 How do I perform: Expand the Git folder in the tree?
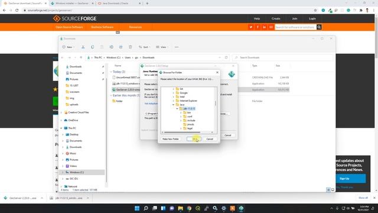point(173,89)
